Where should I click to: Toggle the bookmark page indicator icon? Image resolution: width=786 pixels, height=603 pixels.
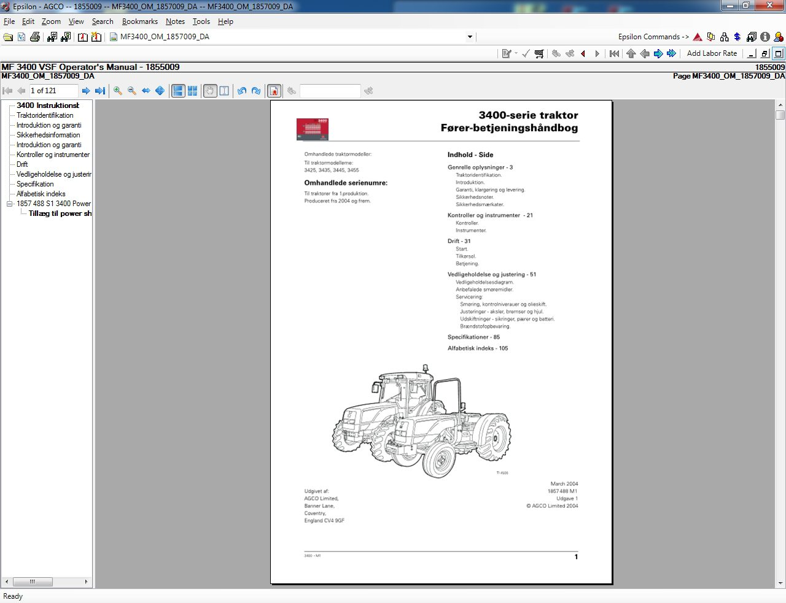point(274,90)
